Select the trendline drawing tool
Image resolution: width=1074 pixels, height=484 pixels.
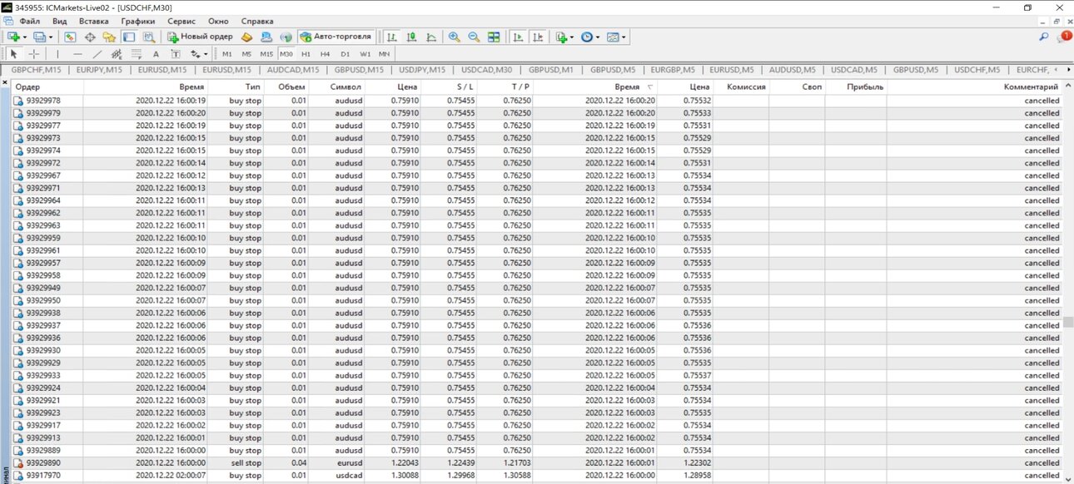pyautogui.click(x=97, y=54)
